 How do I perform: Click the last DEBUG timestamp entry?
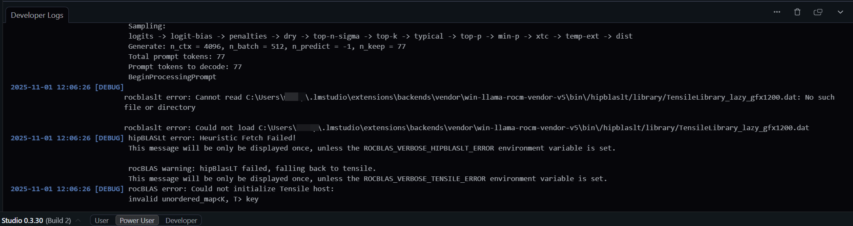[x=67, y=189]
